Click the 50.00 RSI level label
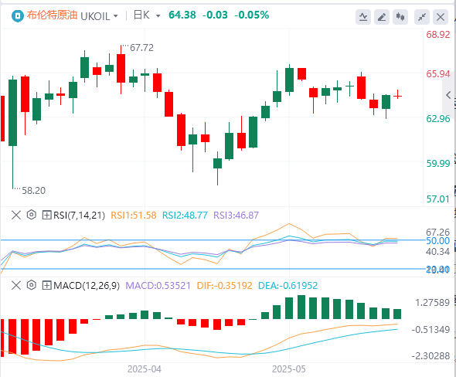The image size is (456, 377). 438,241
